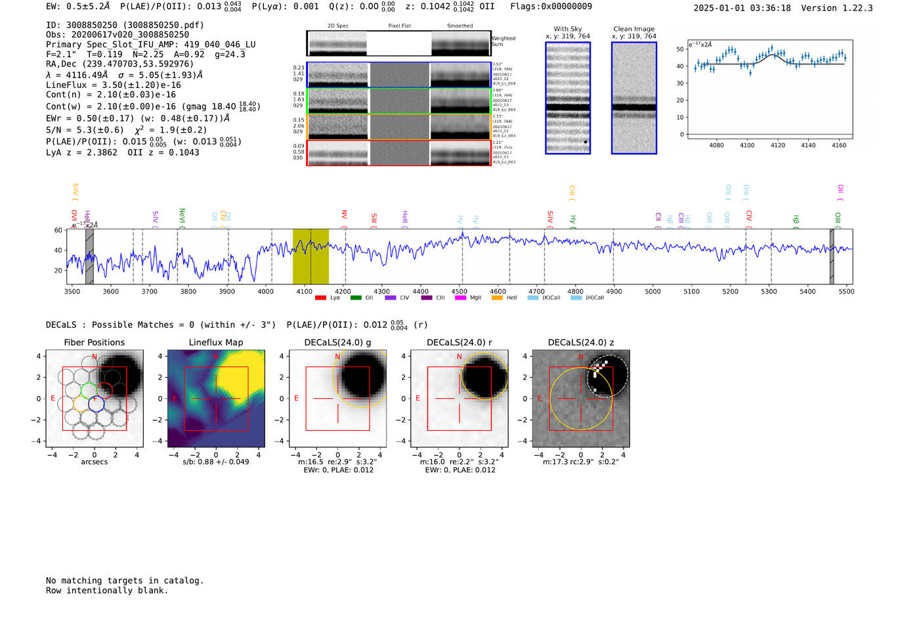The width and height of the screenshot is (919, 626).
Task: Open the DECaLS g-band cutout
Action: pos(338,399)
